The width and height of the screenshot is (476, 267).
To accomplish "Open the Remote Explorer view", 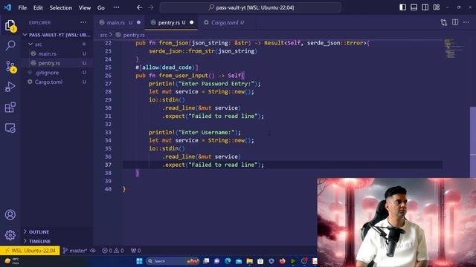I will coord(10,128).
